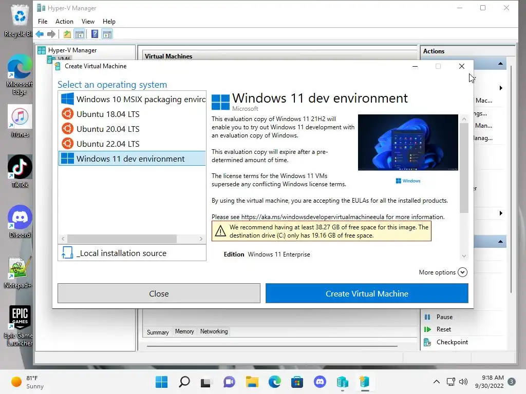Click the Forward arrow in Hyper-V Manager toolbar
Screen dimensions: 526x394
click(51, 34)
